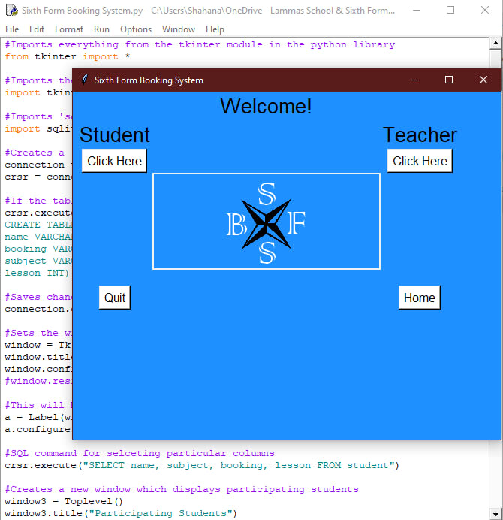Open the Window menu
Viewport: 503px width, 520px height.
click(179, 29)
